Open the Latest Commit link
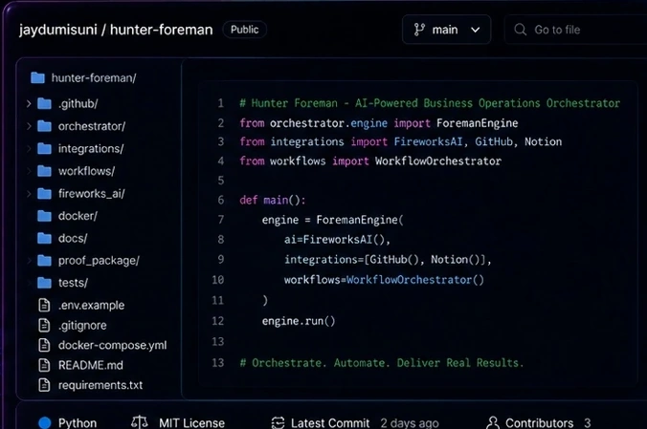 point(330,423)
